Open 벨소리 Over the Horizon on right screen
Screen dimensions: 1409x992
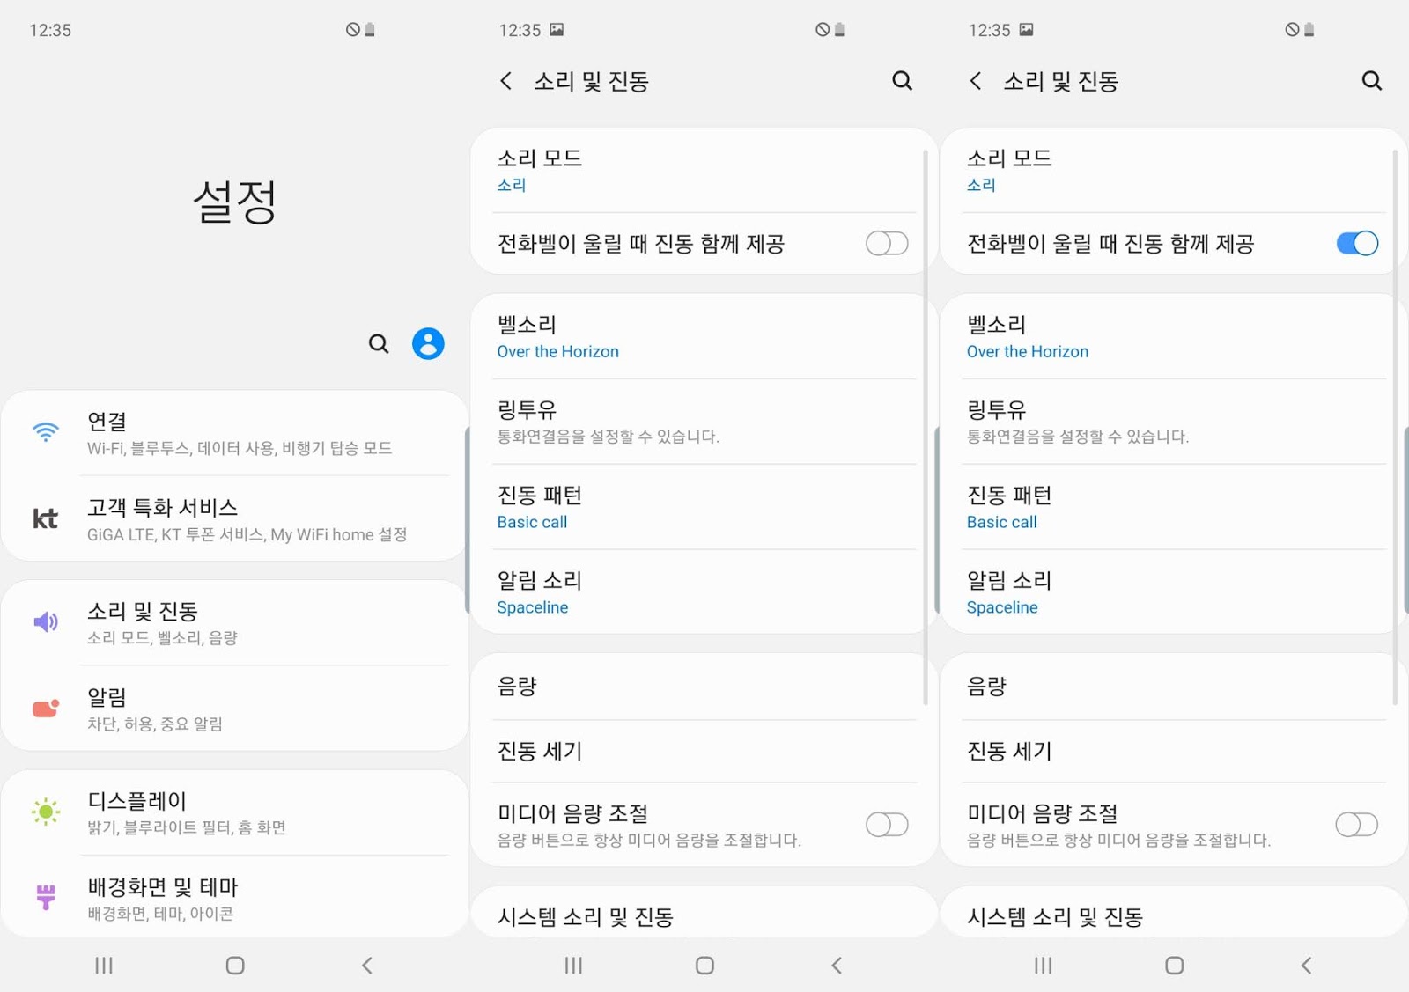pyautogui.click(x=1172, y=337)
